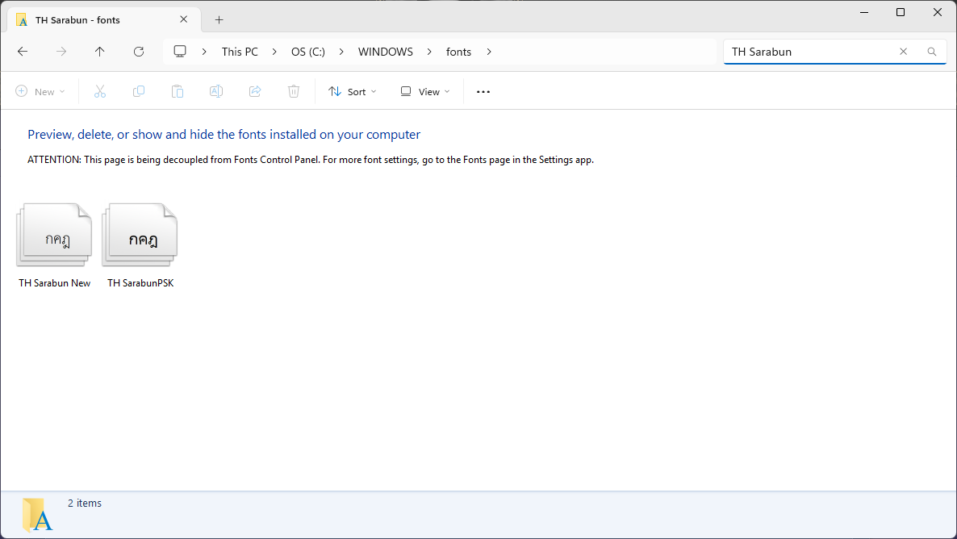Click the Back navigation arrow
957x539 pixels.
coord(23,52)
